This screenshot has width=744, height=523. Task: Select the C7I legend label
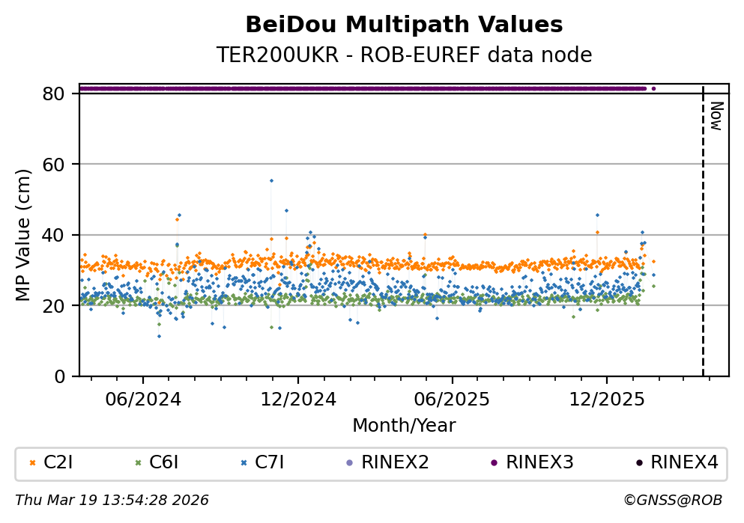click(x=270, y=462)
